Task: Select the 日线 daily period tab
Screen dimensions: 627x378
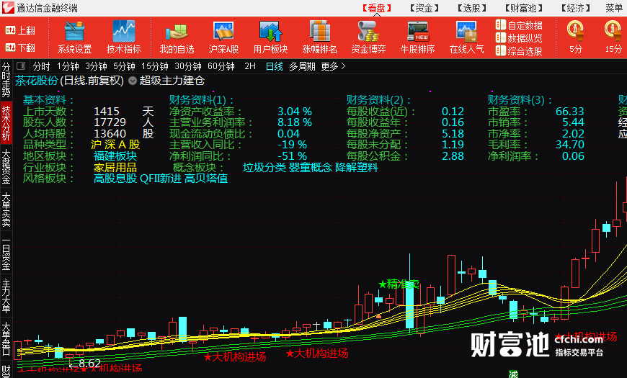Action: [275, 66]
